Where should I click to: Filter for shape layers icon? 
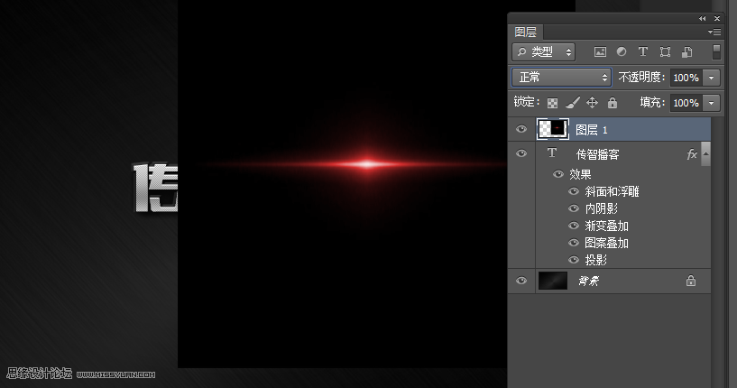click(x=665, y=51)
